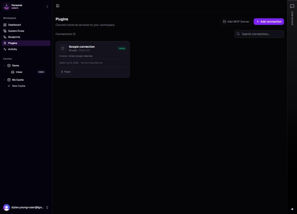This screenshot has height=214, width=297.
Task: Open the workspace switcher chevron
Action: tap(47, 6)
